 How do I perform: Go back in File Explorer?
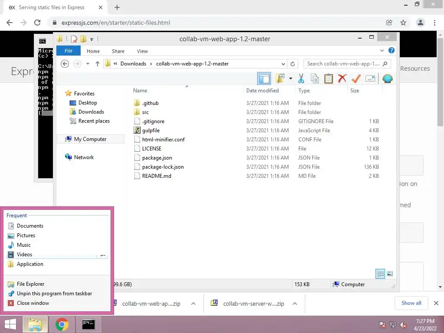pyautogui.click(x=65, y=64)
